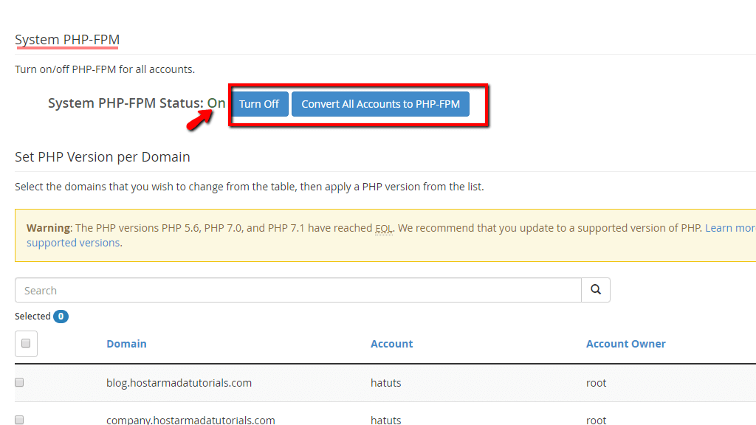Screen dimensions: 756x425
Task: Click the Selected count badge
Action: [x=61, y=317]
